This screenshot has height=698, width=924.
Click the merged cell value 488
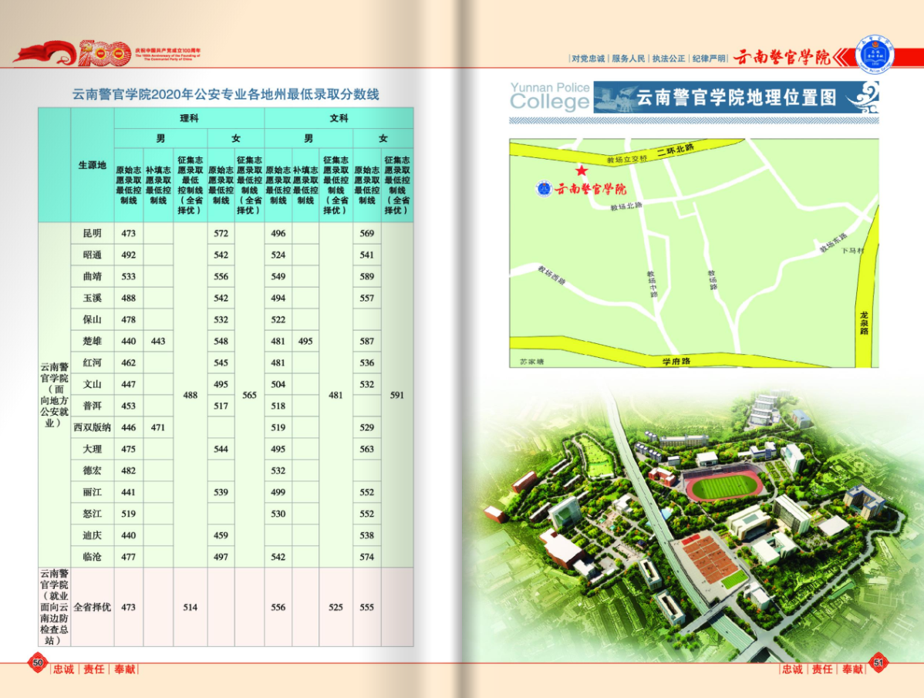click(x=191, y=395)
